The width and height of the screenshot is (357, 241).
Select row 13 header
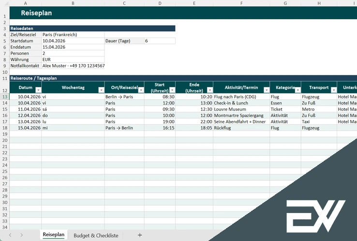pyautogui.click(x=4, y=97)
